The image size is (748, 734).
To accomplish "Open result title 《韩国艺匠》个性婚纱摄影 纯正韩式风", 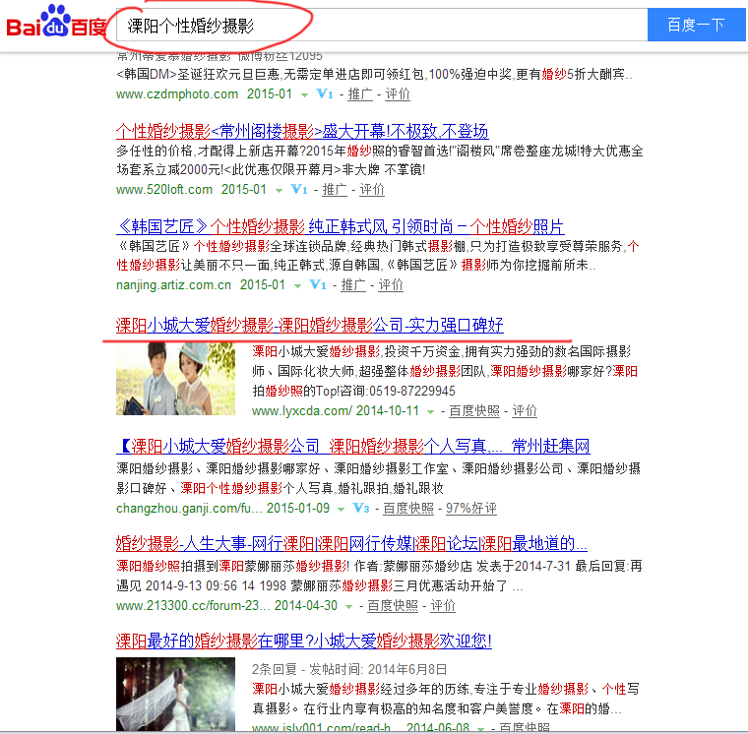I will coord(341,226).
